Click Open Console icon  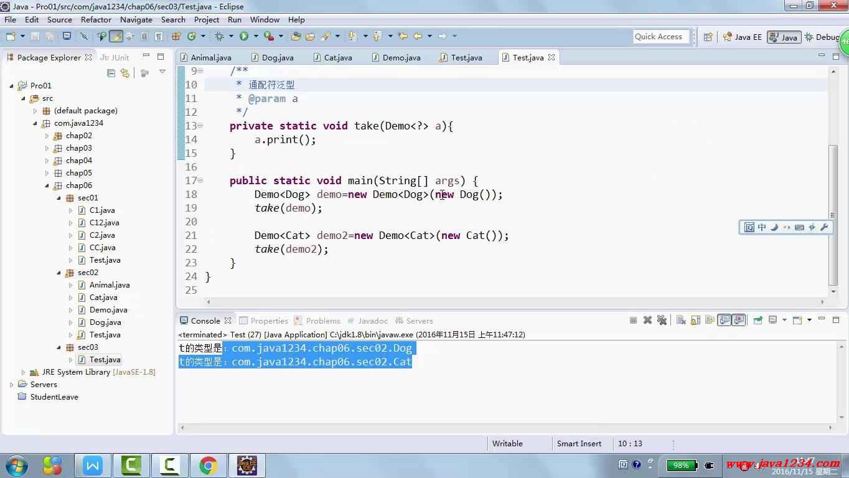point(797,320)
